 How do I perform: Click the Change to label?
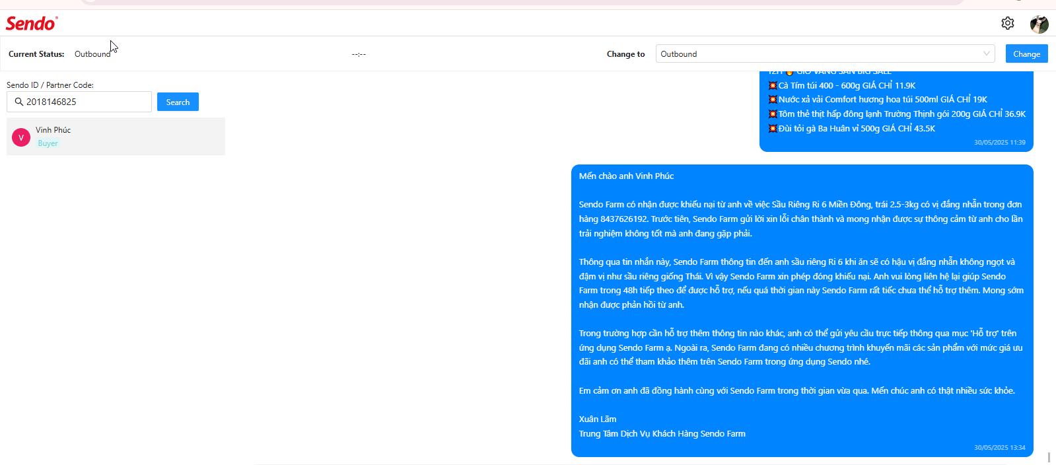pos(625,54)
